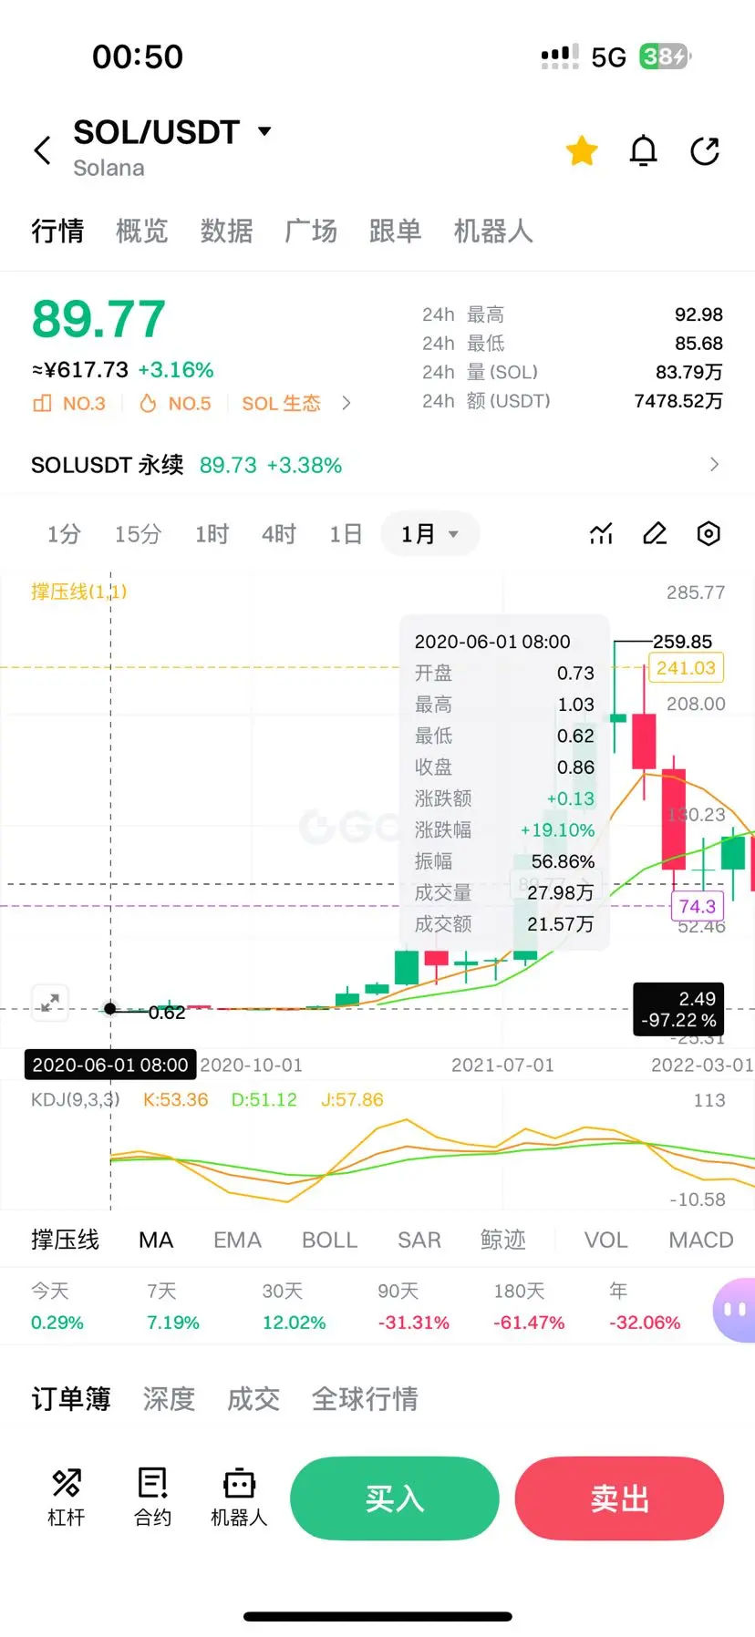Toggle the MA indicator
The height and width of the screenshot is (1637, 755).
point(156,1240)
